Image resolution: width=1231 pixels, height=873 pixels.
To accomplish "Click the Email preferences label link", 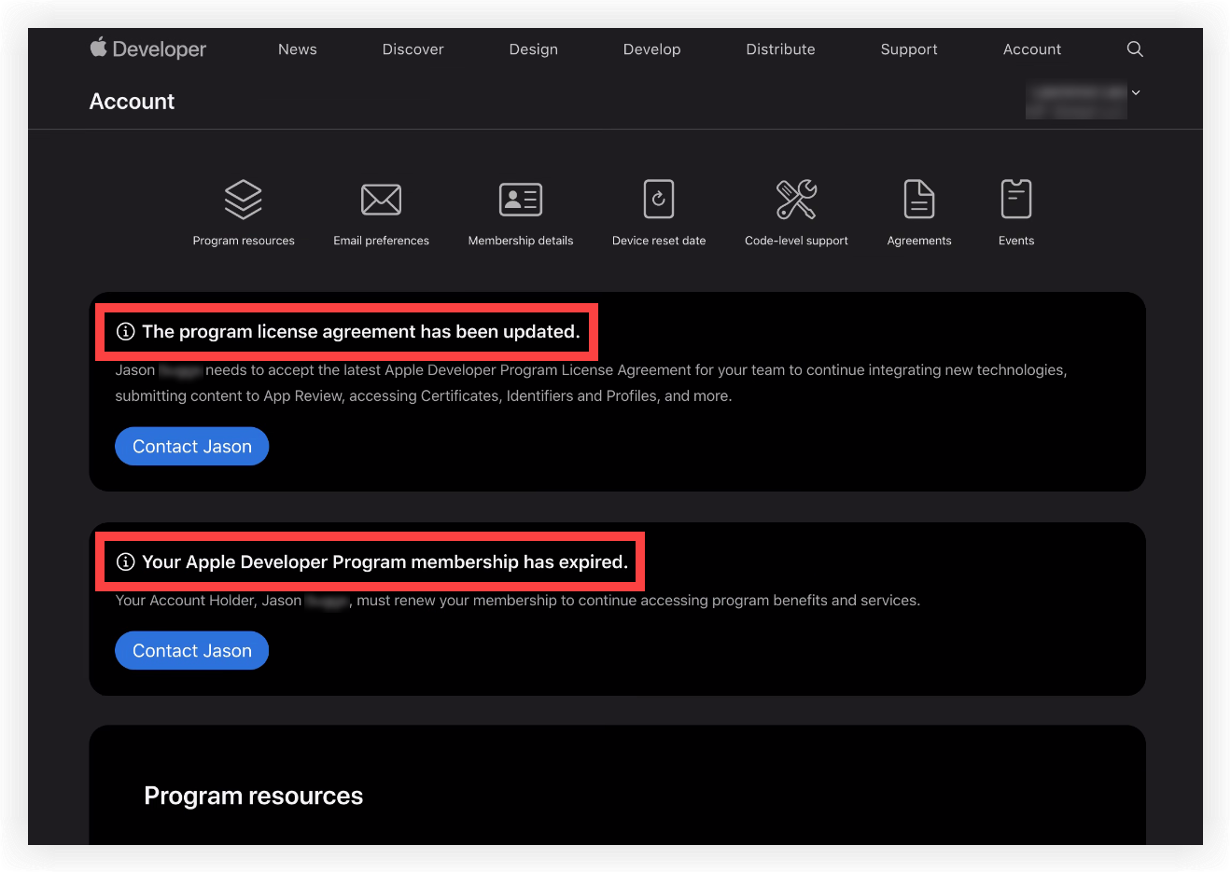I will click(x=381, y=241).
